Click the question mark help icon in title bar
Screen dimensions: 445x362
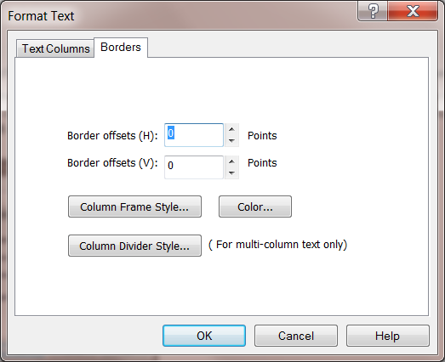tap(373, 11)
